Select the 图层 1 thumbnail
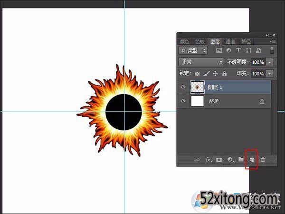 pyautogui.click(x=198, y=87)
